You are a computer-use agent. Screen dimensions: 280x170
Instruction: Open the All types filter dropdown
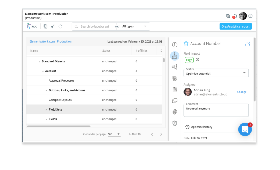tap(134, 26)
